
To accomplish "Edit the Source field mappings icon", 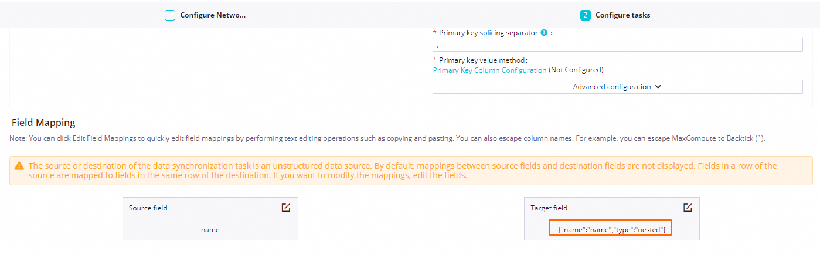I will [286, 208].
